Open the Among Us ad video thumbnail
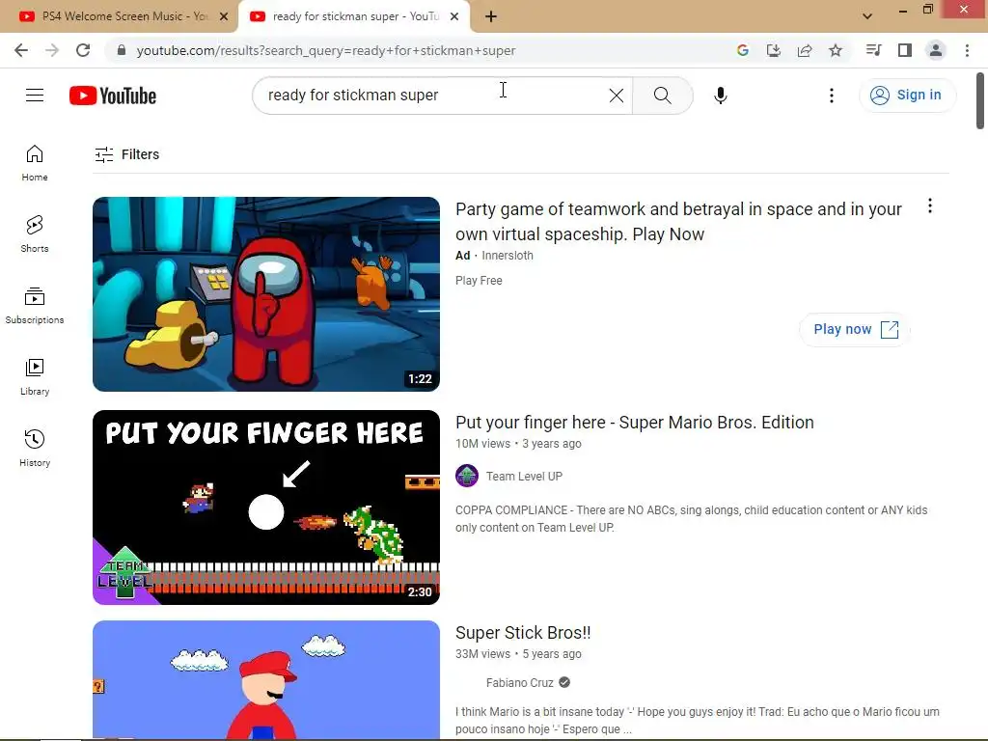 (x=266, y=294)
